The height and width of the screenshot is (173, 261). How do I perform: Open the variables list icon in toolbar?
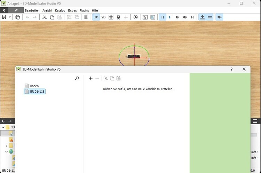pyautogui.click(x=153, y=17)
